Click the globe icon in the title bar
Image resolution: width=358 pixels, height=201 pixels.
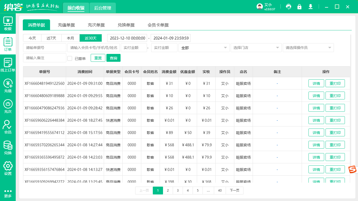(x=289, y=7)
